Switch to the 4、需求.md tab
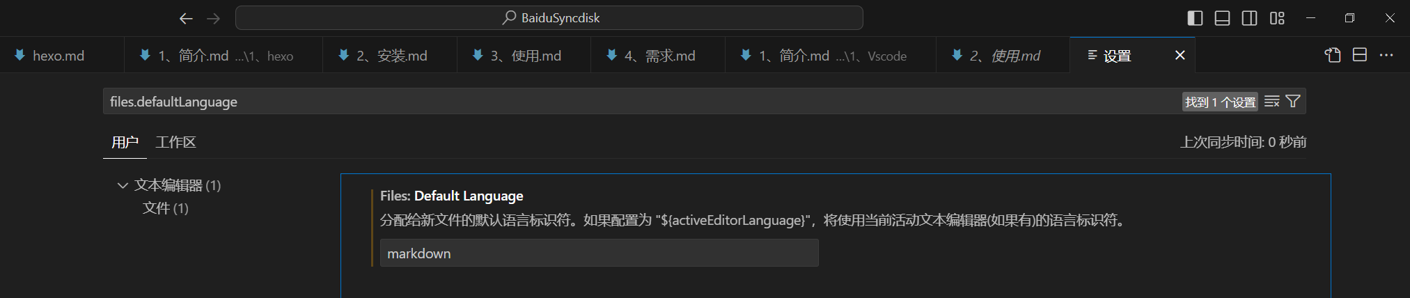1410x298 pixels. pyautogui.click(x=658, y=55)
